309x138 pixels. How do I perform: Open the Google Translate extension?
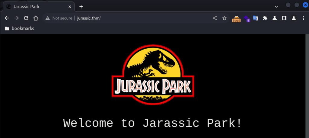pyautogui.click(x=256, y=18)
